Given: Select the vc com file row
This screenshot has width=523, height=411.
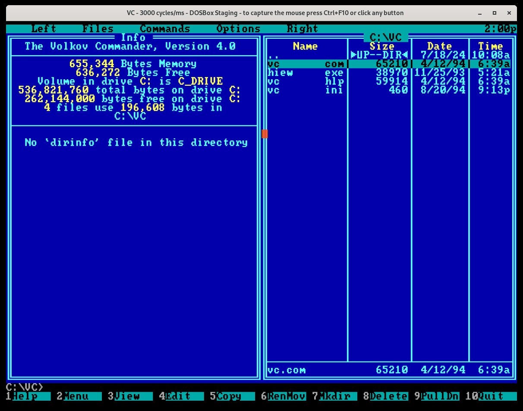Looking at the screenshot, I should pos(389,64).
